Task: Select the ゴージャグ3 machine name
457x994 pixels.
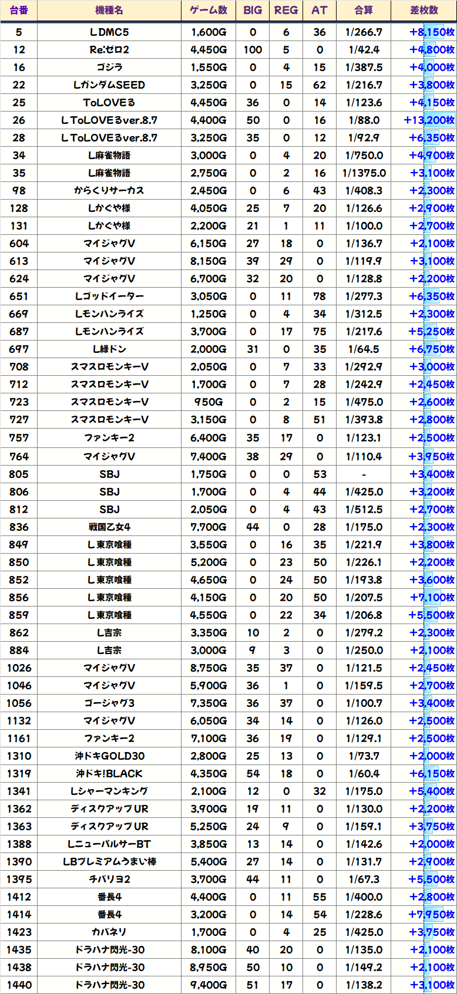Action: (109, 703)
